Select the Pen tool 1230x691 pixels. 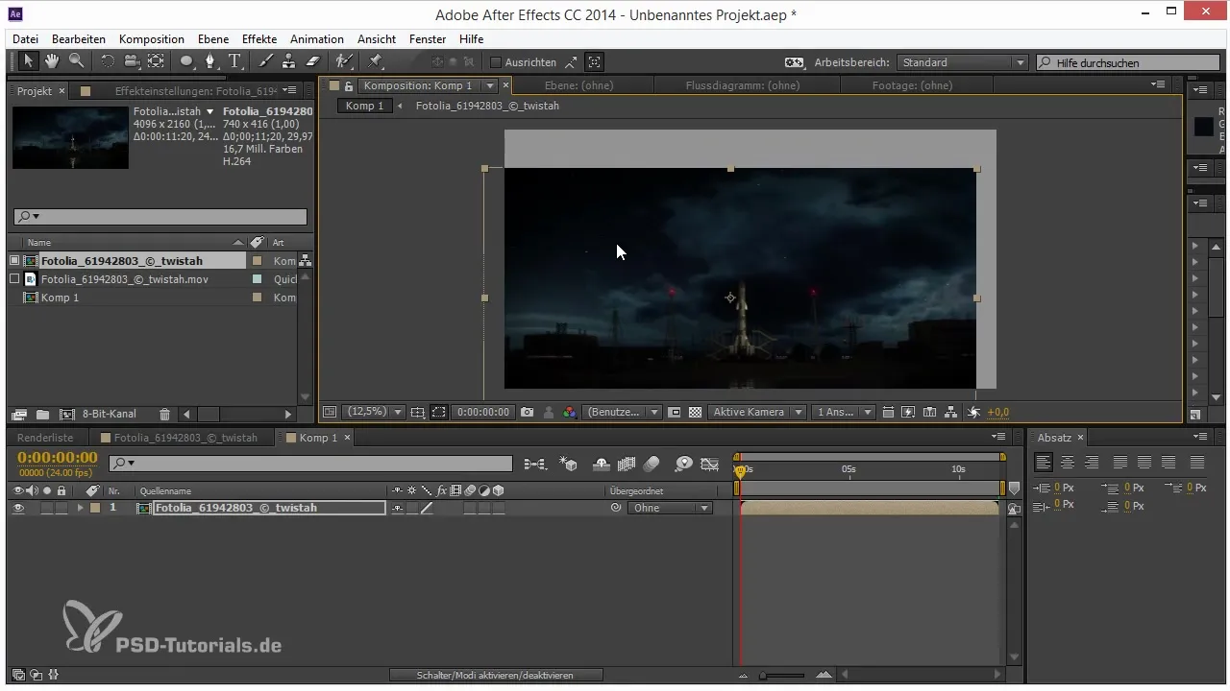point(210,61)
